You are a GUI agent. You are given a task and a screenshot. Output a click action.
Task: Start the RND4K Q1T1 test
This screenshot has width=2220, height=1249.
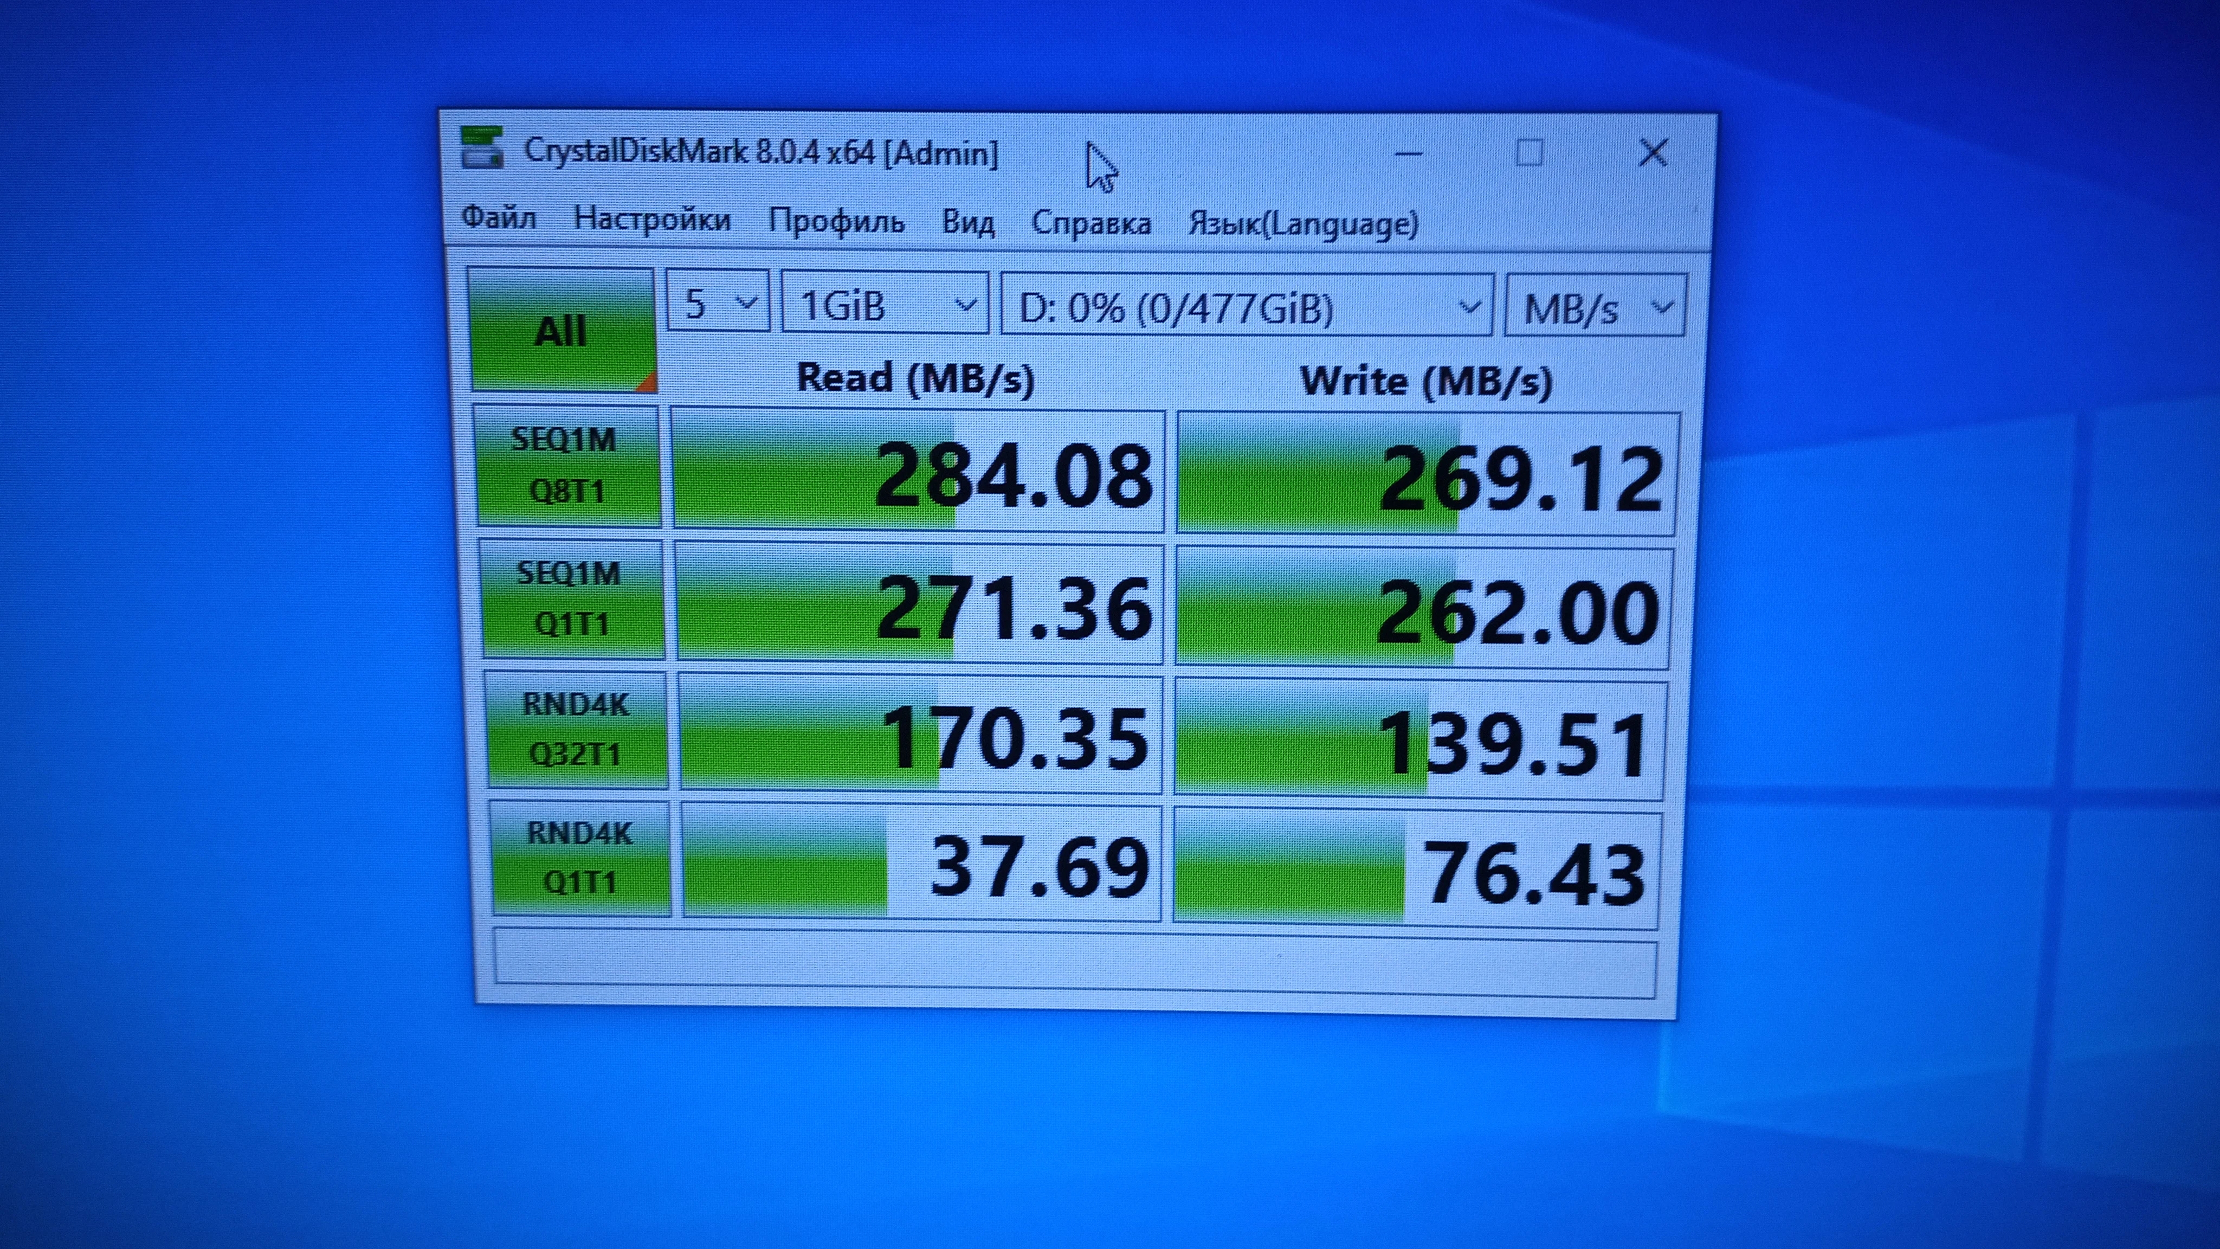pos(580,858)
